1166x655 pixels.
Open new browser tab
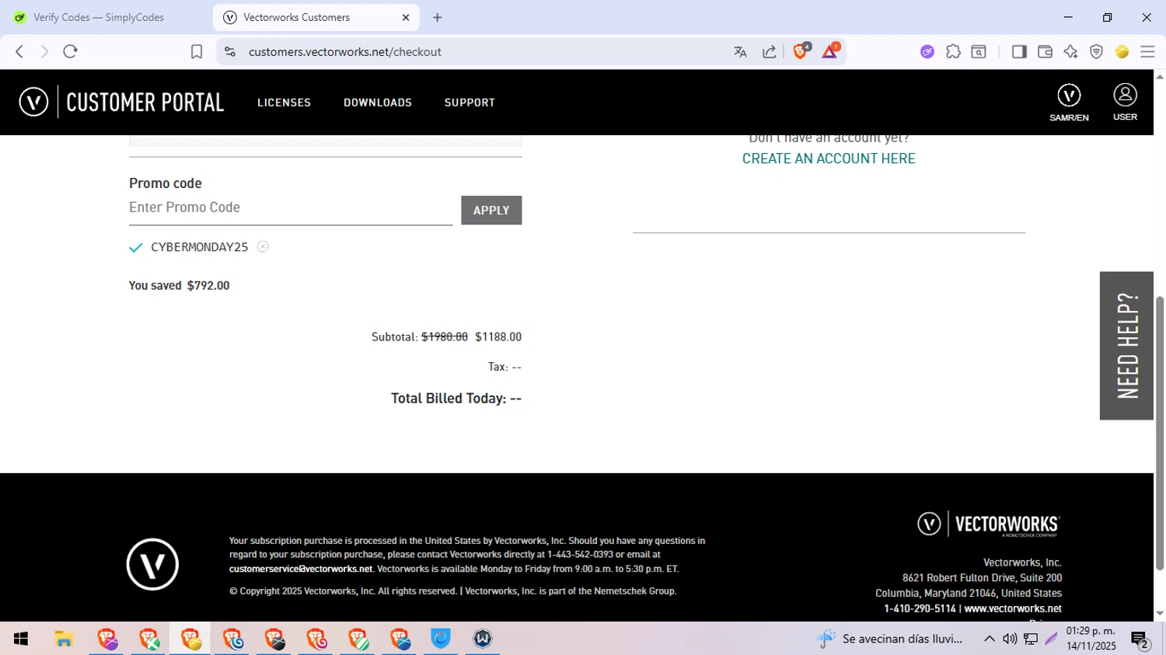pos(438,17)
